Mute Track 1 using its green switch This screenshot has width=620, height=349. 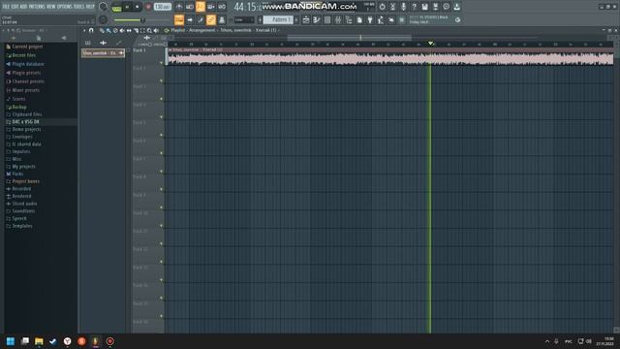(x=162, y=62)
